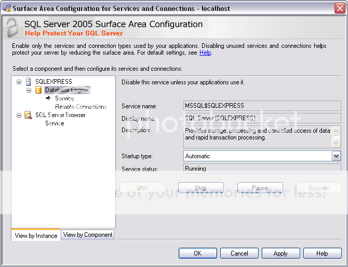Click the Start service button

[142, 188]
